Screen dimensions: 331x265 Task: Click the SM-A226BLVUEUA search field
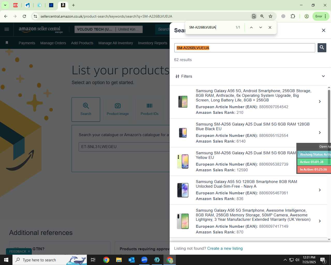click(245, 48)
